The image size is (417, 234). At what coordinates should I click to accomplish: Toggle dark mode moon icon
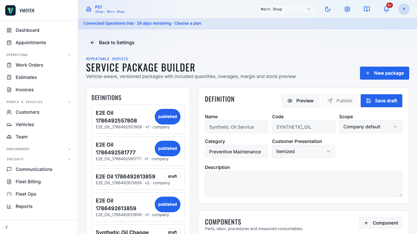(328, 9)
